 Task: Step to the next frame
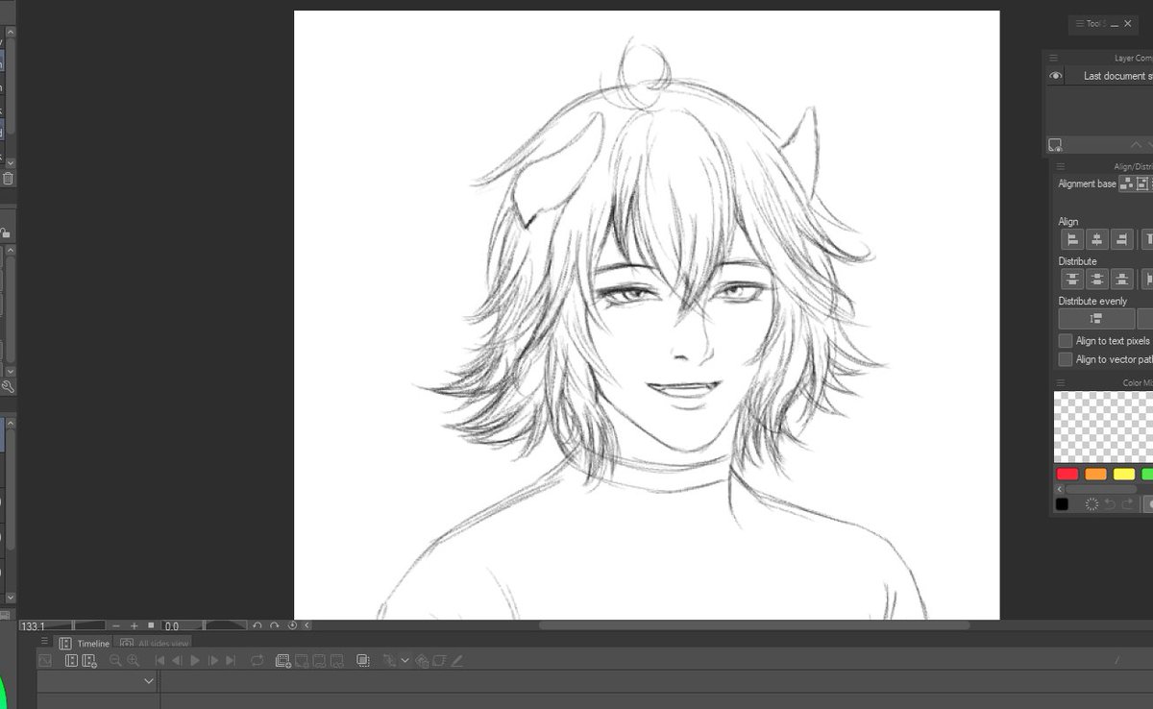[x=213, y=661]
